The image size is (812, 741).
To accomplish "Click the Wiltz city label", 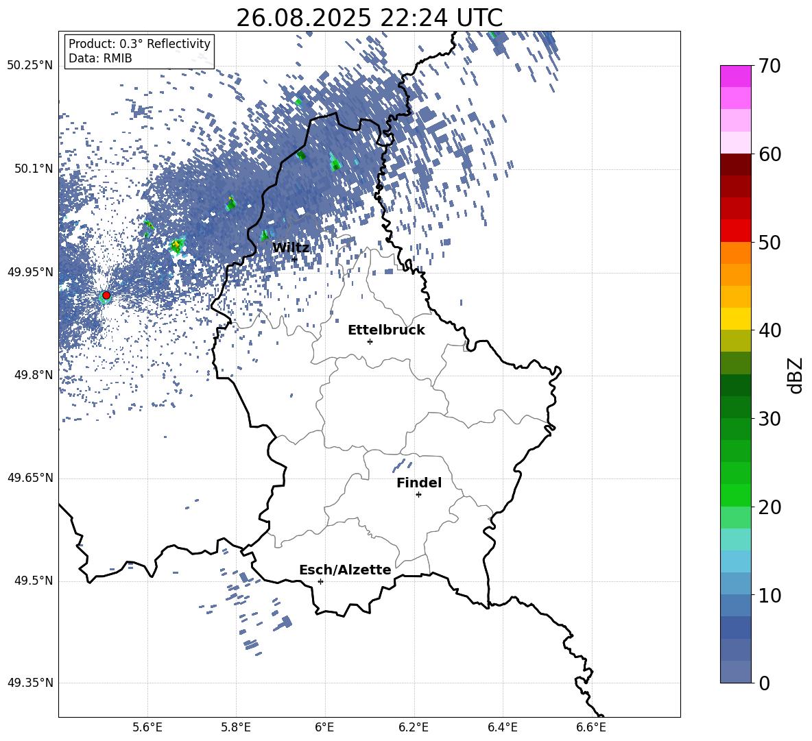I will click(x=291, y=248).
